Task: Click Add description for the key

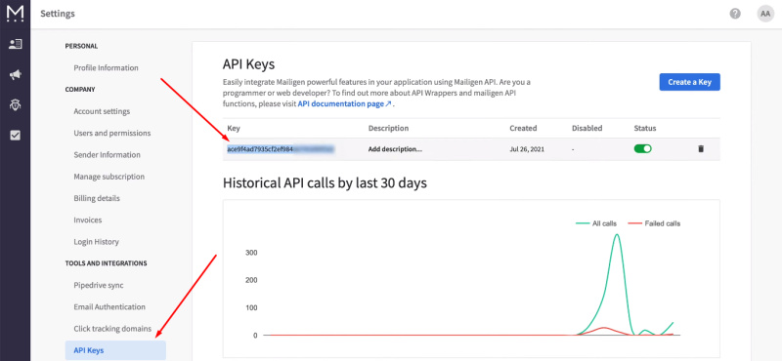Action: tap(395, 149)
